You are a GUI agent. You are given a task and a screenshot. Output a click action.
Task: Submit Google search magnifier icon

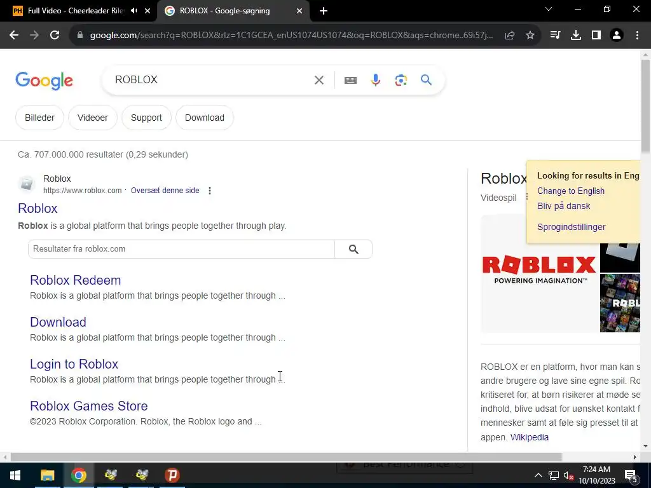pos(426,79)
